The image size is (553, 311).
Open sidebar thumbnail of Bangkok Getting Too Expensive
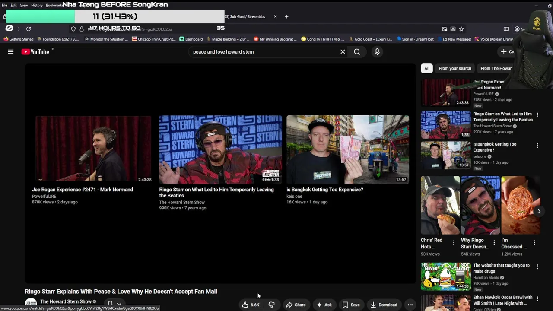(446, 155)
